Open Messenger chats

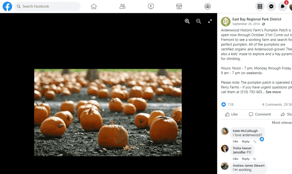click(271, 7)
